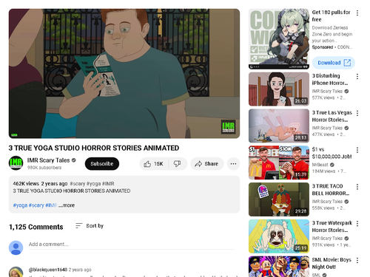Open the three-dot more actions button

[x=233, y=164]
